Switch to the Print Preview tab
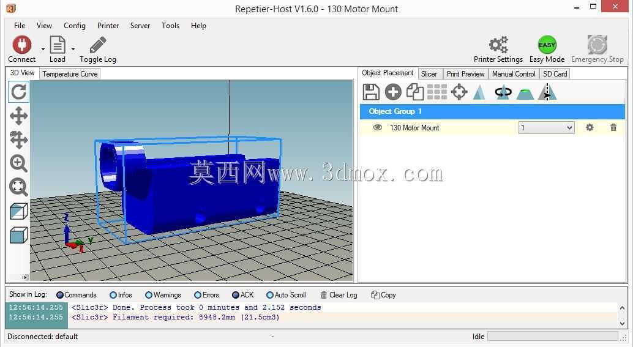The height and width of the screenshot is (347, 633). click(465, 74)
